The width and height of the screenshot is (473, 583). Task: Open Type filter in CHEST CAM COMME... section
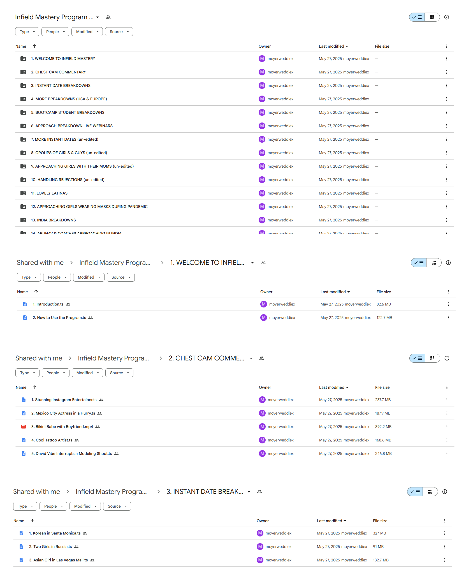click(27, 373)
